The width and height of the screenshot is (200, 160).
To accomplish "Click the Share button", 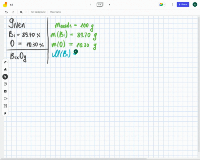I will [183, 5].
